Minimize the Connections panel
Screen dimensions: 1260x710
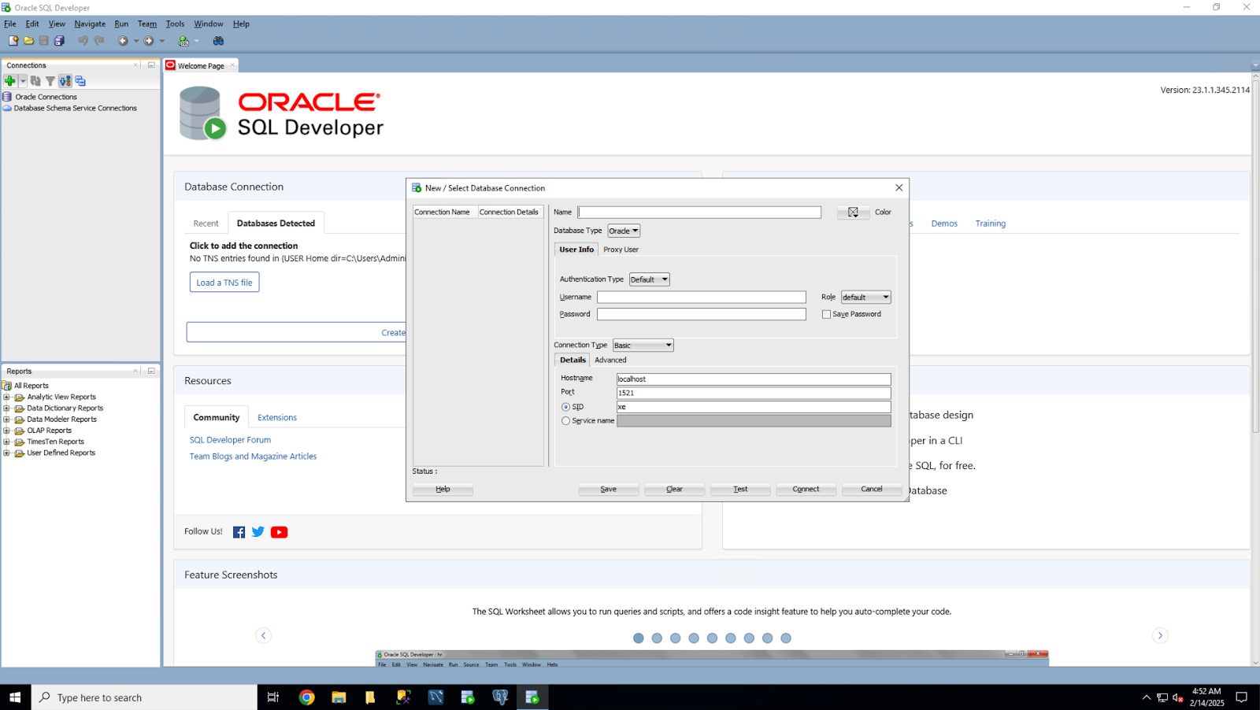pyautogui.click(x=151, y=65)
